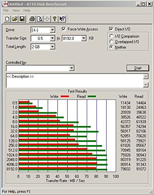Viewport: 154px width, 195px height.
Task: Expand the Controlled by dropdown
Action: pyautogui.click(x=72, y=68)
